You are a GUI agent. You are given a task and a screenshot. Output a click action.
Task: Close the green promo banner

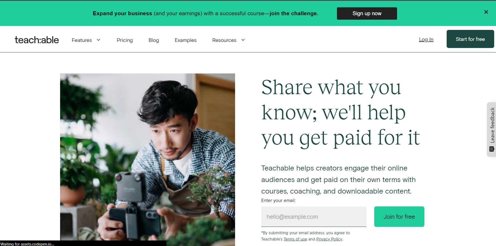486,12
